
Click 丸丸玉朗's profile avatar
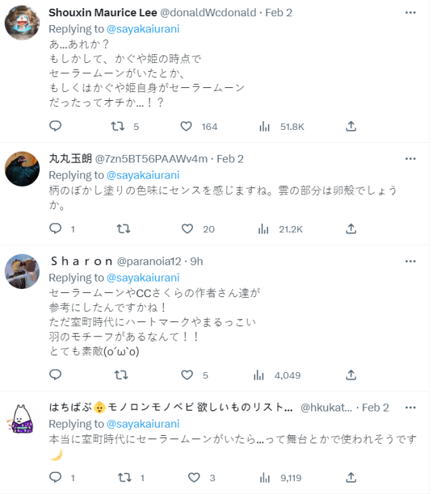tap(22, 169)
